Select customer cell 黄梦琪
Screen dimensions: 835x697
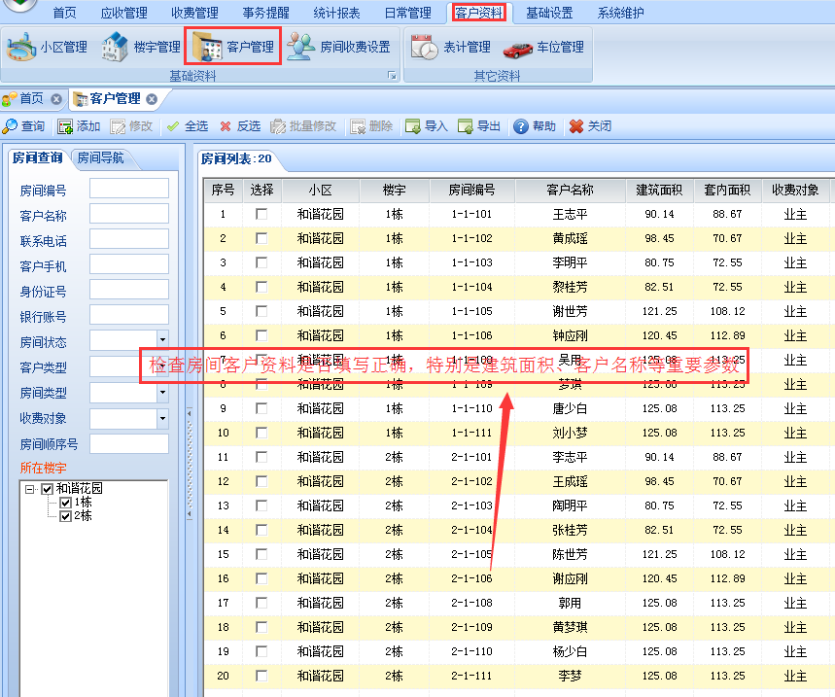point(570,627)
